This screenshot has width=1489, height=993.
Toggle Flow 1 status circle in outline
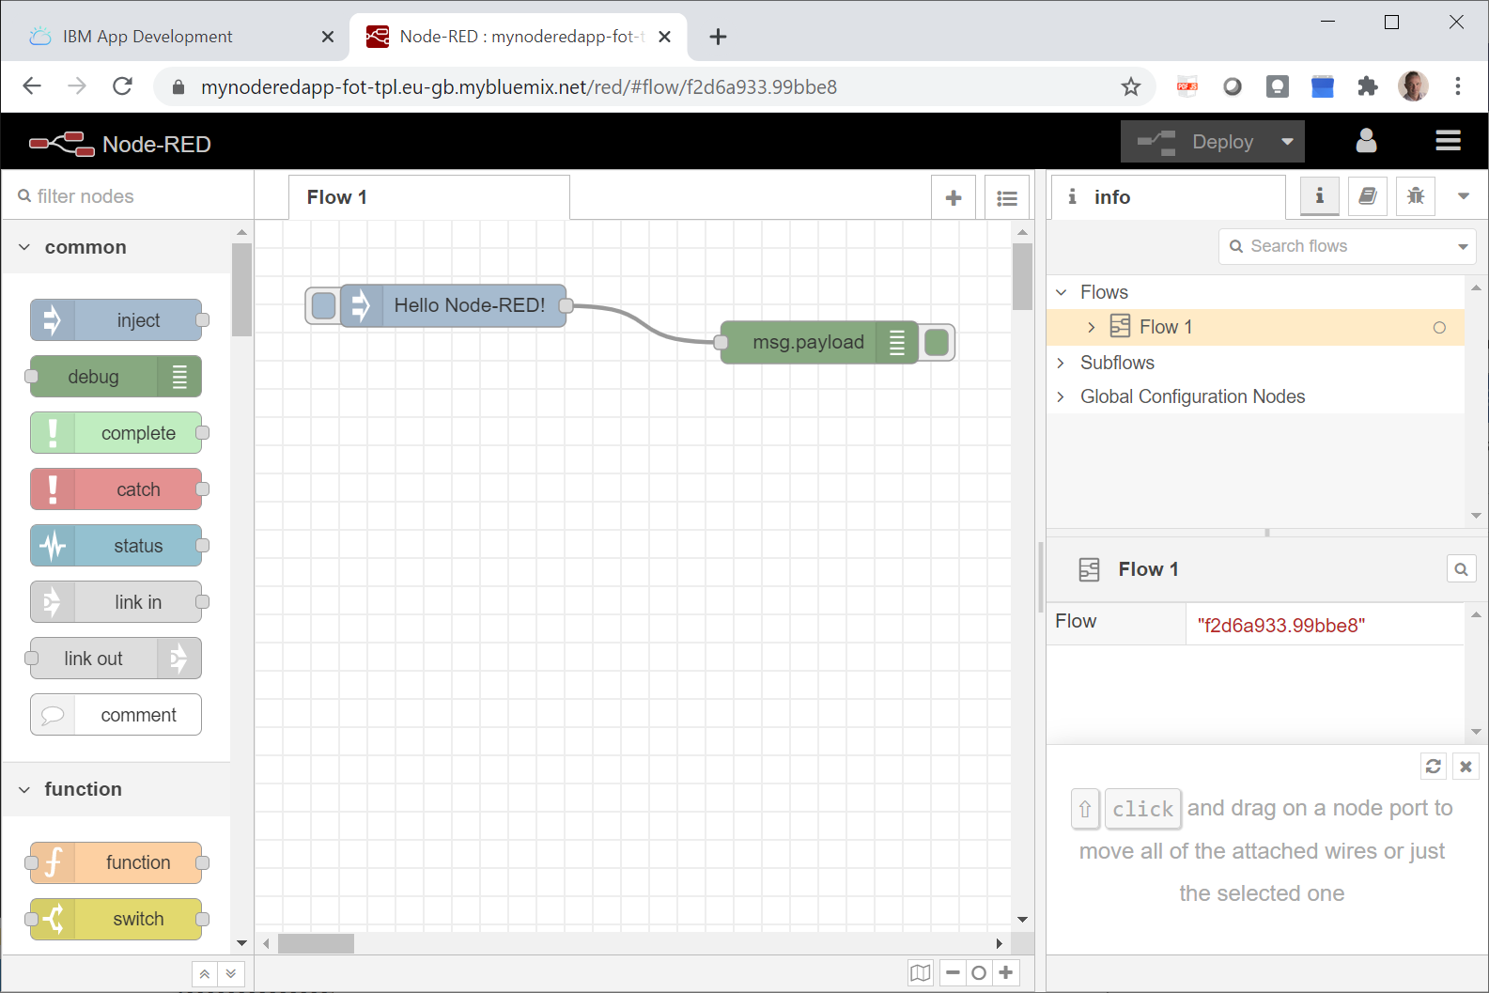pos(1439,328)
